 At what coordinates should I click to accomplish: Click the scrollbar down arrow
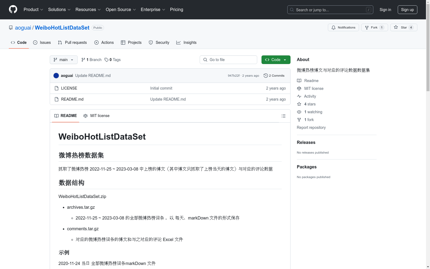[428, 267]
